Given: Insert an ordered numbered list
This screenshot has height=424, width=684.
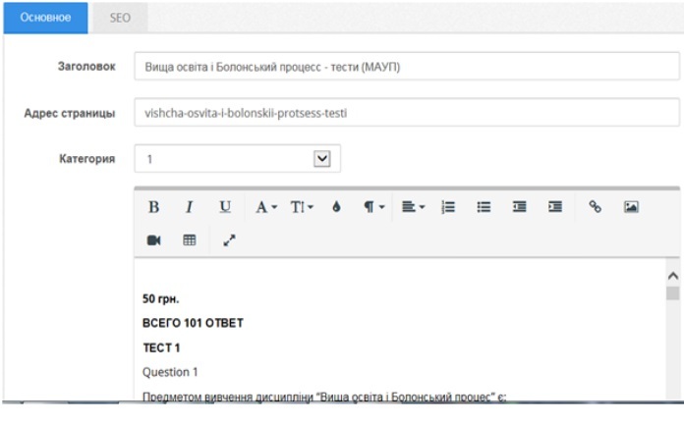Looking at the screenshot, I should tap(448, 207).
